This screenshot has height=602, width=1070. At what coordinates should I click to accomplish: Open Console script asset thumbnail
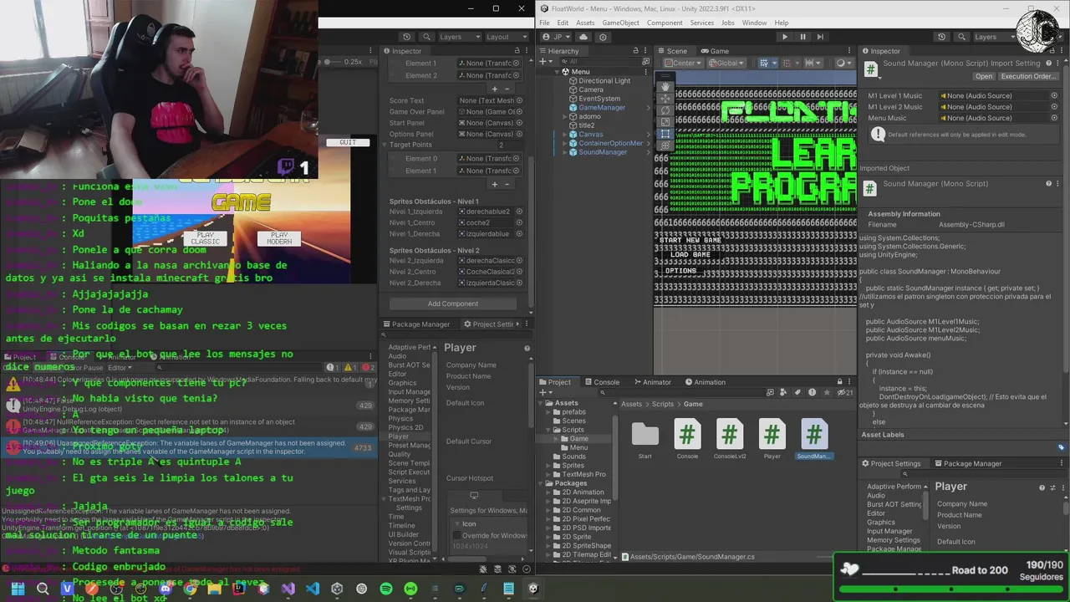pos(687,435)
